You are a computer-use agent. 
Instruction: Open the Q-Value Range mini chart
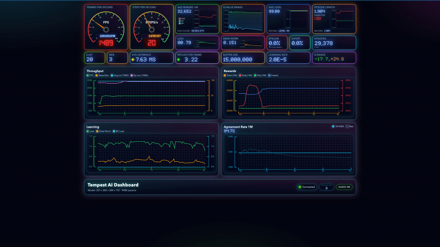tap(243, 20)
